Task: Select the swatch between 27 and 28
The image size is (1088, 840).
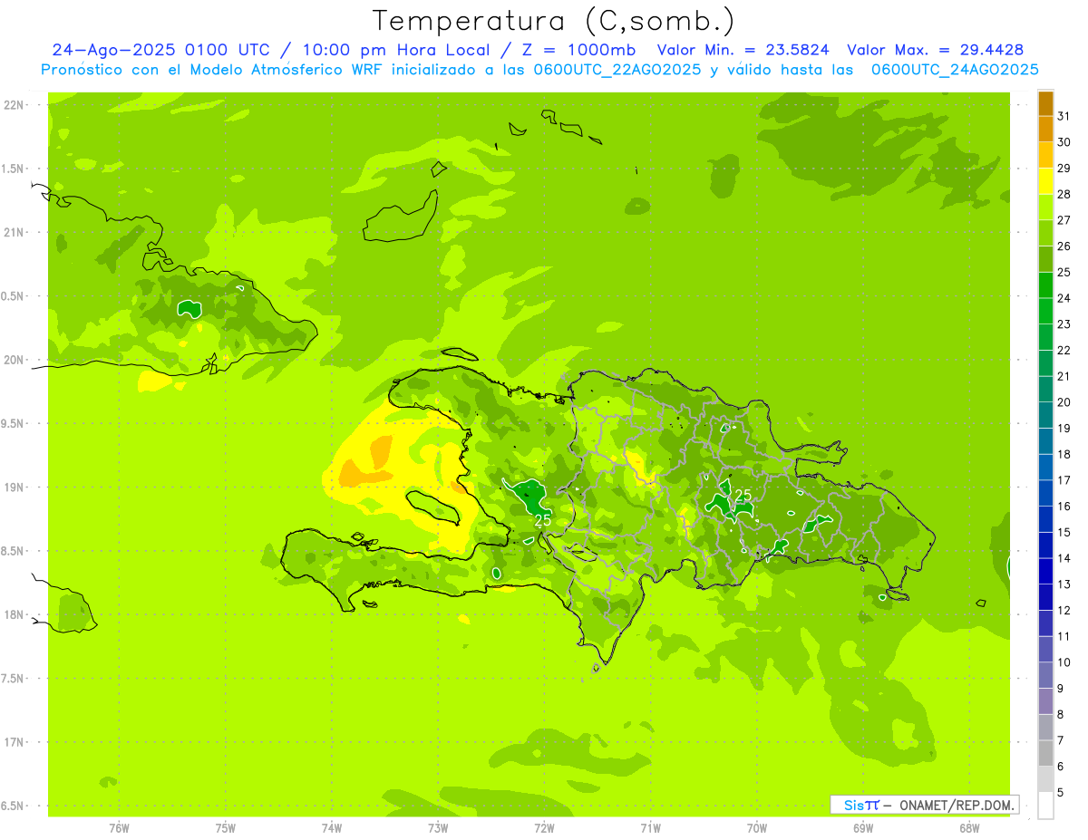Action: point(1045,208)
